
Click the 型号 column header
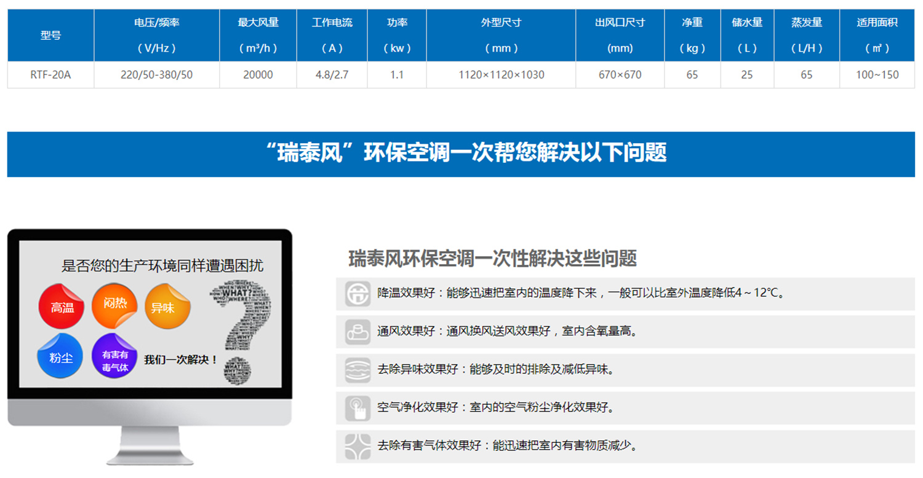point(50,35)
